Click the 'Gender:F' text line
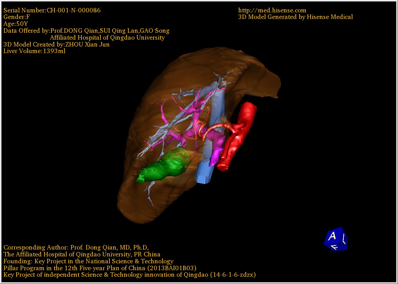This screenshot has width=398, height=284. tap(17, 17)
